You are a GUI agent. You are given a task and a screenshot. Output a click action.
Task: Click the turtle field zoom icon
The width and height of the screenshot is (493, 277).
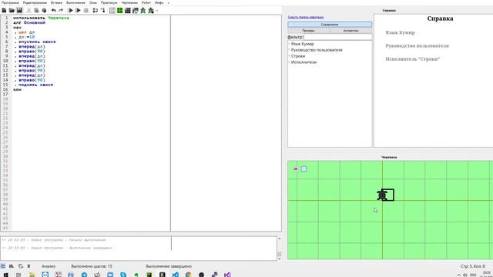[x=296, y=169]
